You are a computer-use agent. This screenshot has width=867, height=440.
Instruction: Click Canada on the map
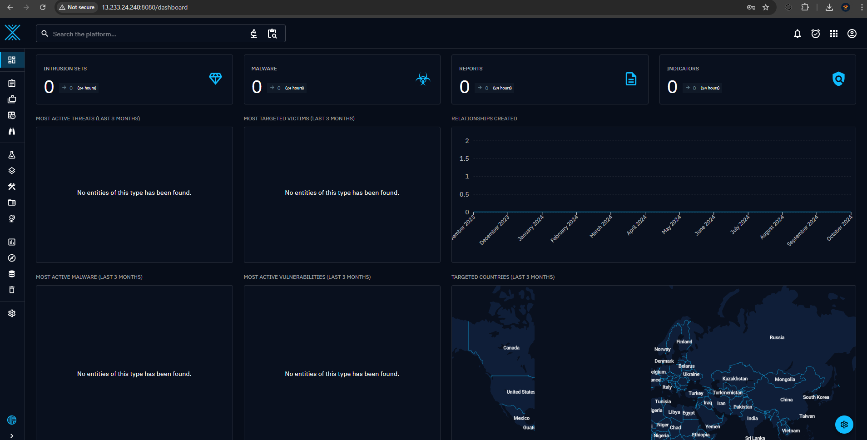[511, 348]
